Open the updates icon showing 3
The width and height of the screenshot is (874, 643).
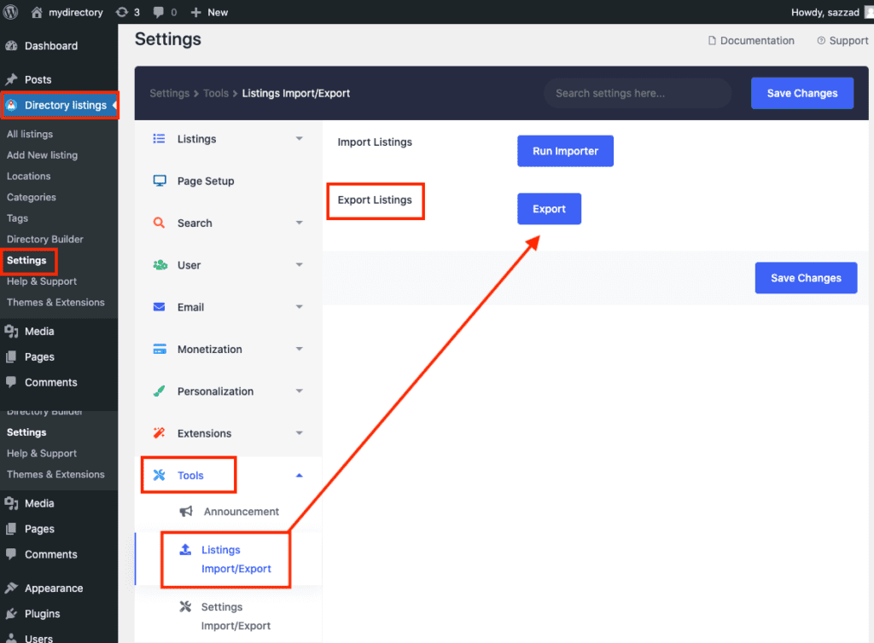point(122,12)
